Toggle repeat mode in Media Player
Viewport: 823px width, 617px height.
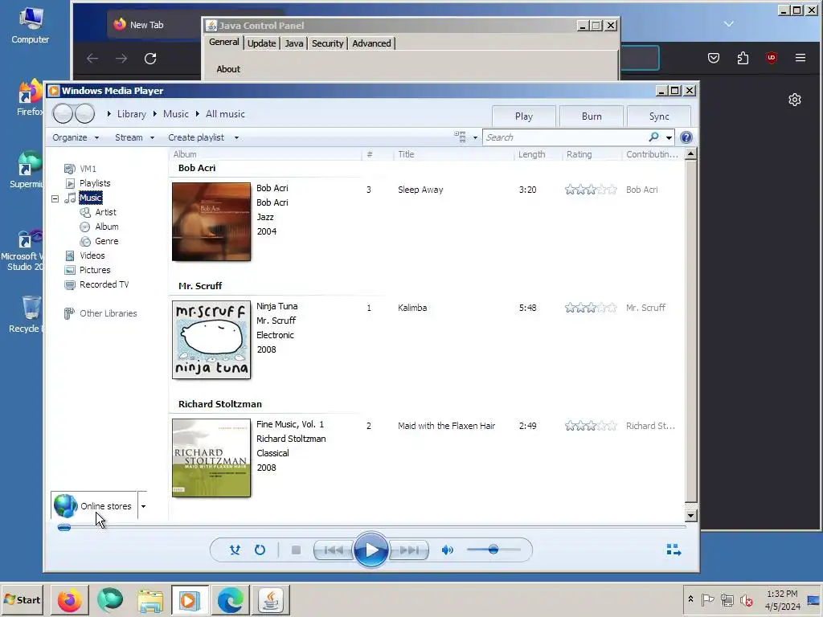260,550
